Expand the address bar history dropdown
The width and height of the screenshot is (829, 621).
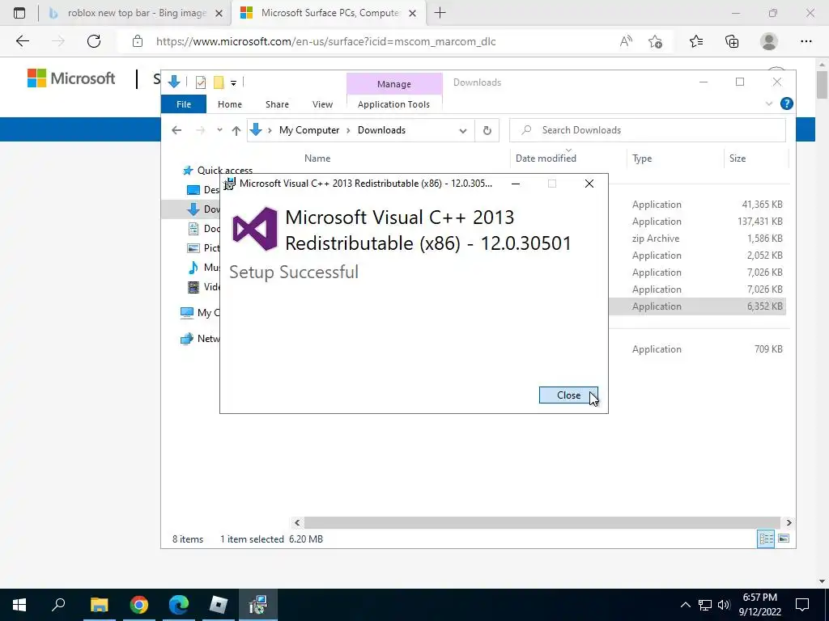(x=463, y=130)
